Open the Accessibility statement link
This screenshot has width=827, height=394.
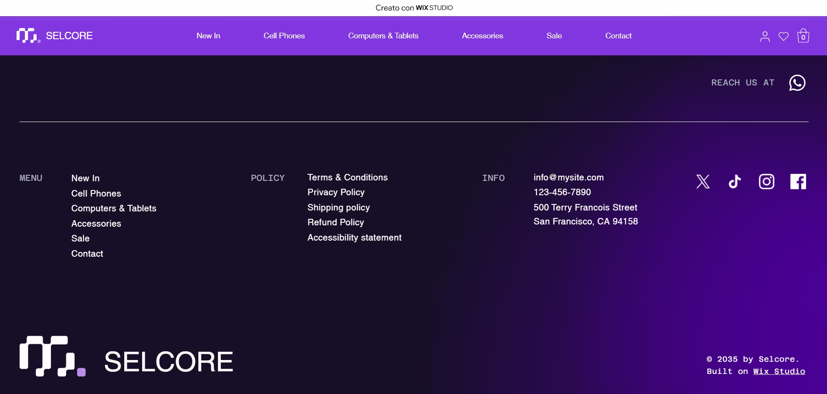pyautogui.click(x=355, y=238)
